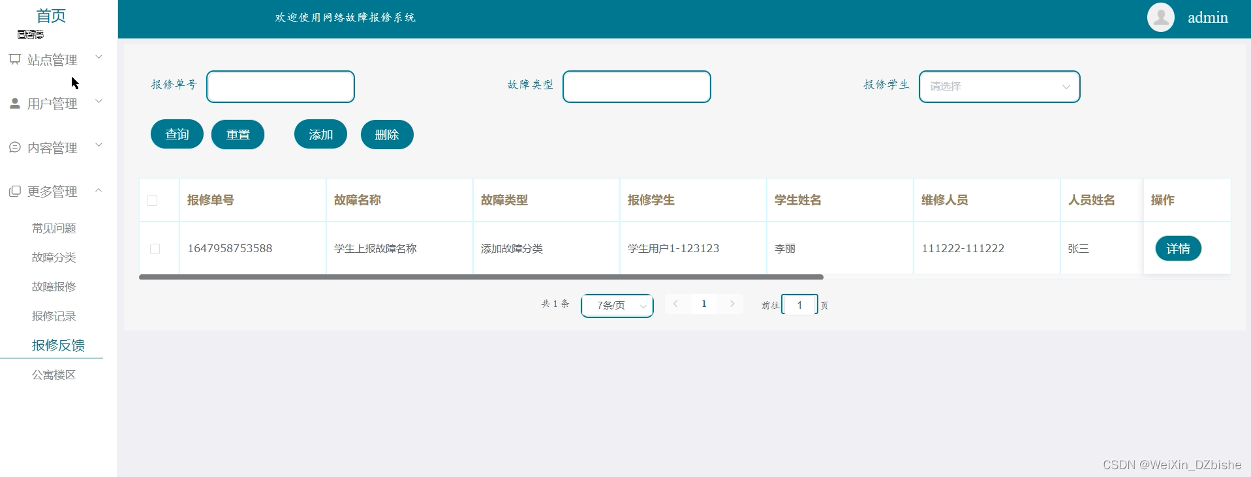The width and height of the screenshot is (1251, 477).
Task: Open the 故障报修 submenu item
Action: tap(54, 287)
